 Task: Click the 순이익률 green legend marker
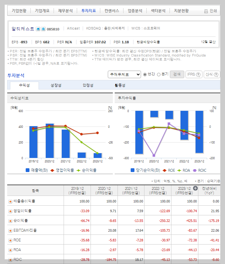coord(78,170)
